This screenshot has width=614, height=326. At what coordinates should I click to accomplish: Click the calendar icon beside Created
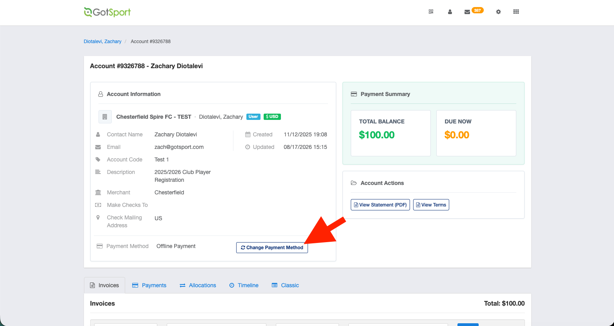point(248,134)
